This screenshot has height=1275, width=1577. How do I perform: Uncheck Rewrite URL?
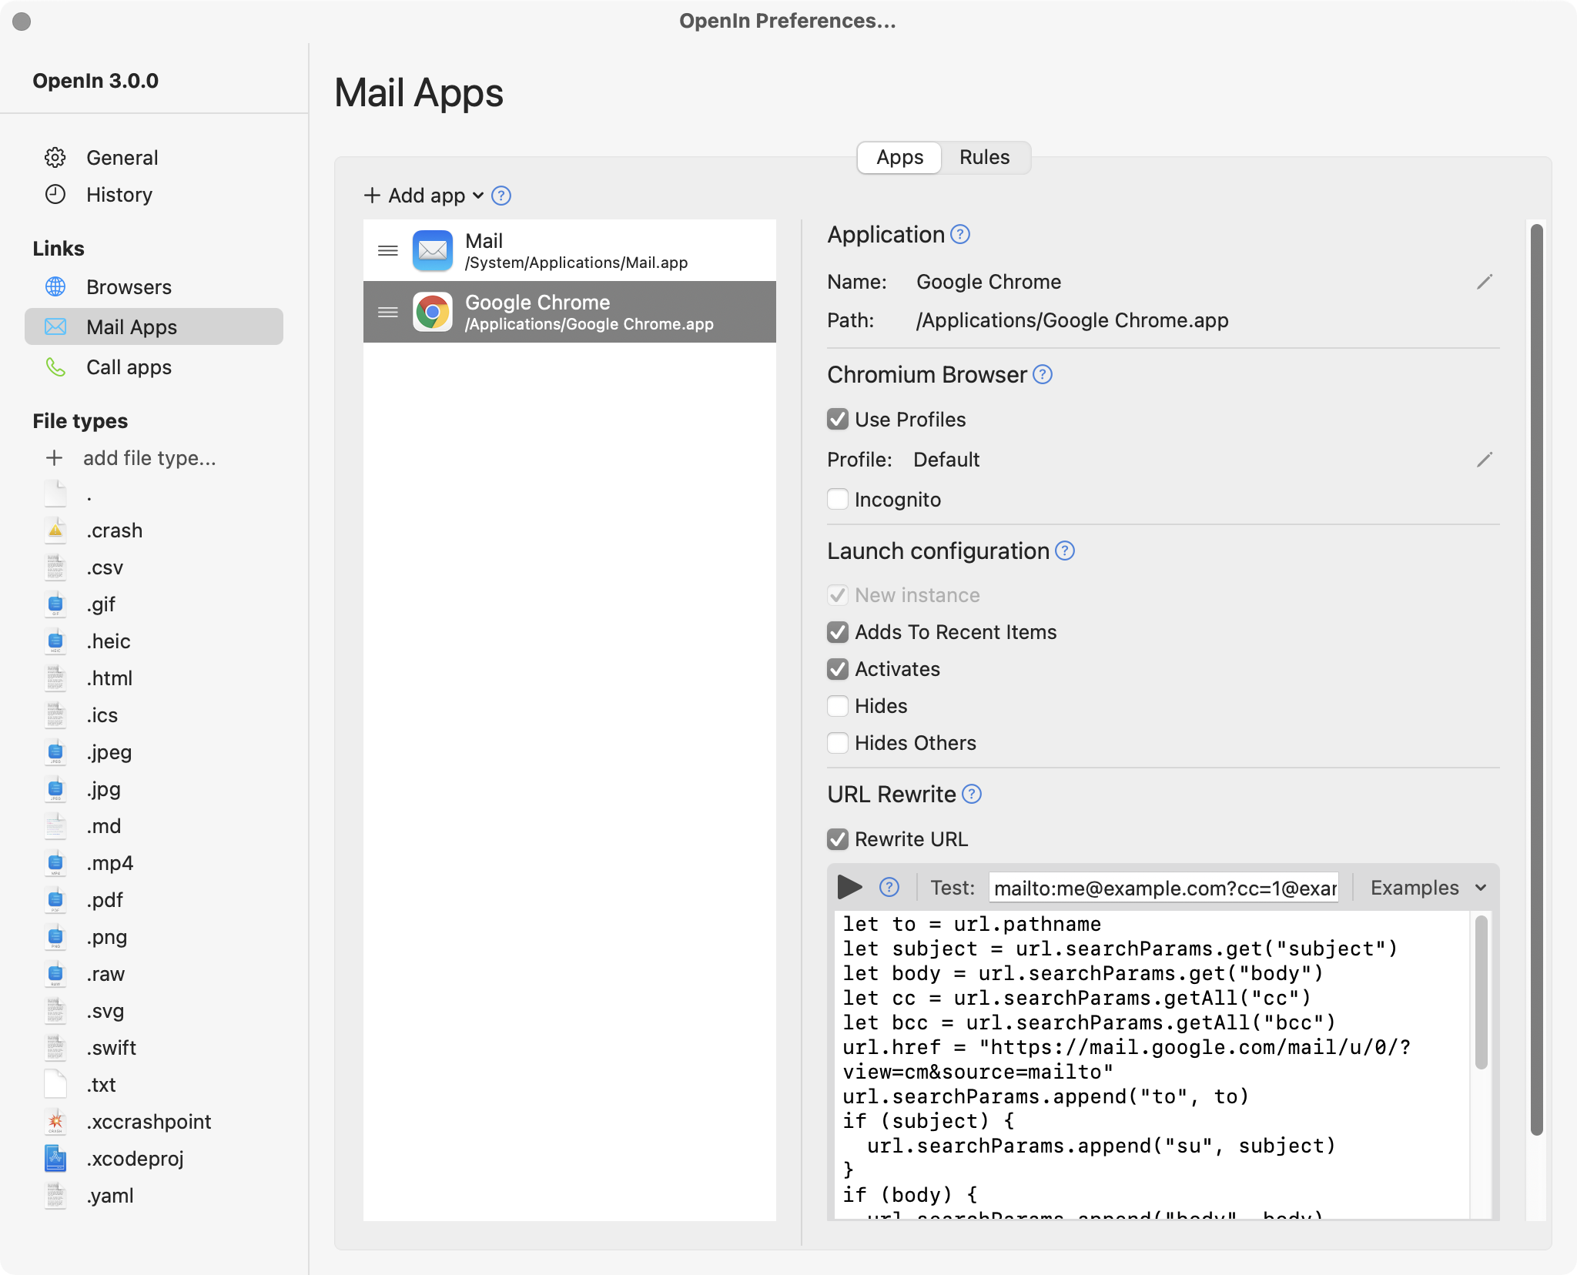click(x=838, y=838)
